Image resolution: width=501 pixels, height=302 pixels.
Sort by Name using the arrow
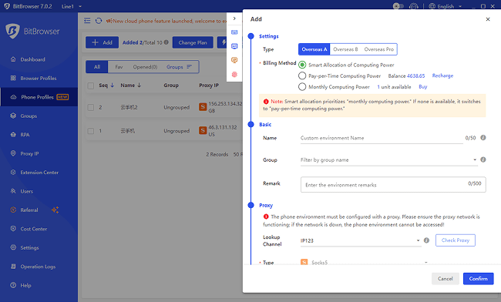tap(139, 86)
